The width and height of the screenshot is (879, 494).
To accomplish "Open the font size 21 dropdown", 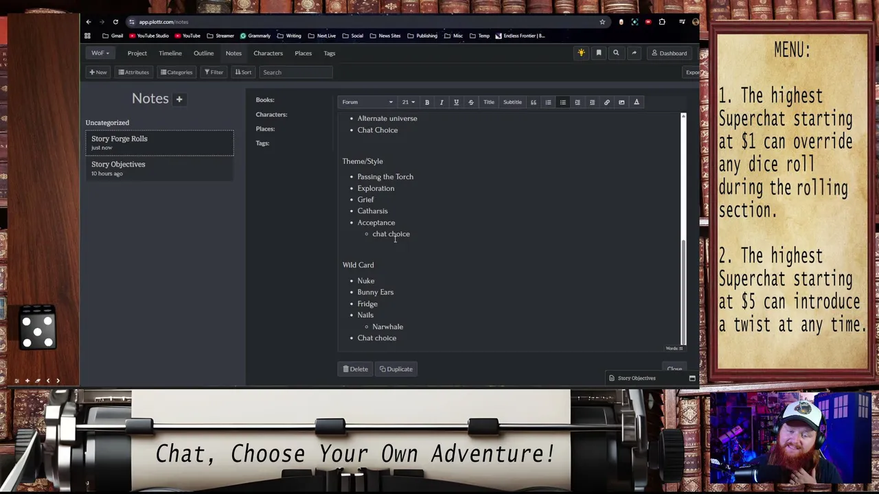I will point(408,102).
